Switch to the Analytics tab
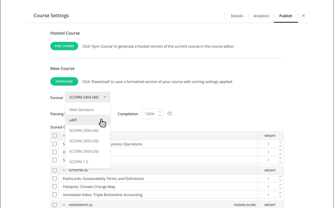 click(x=261, y=16)
